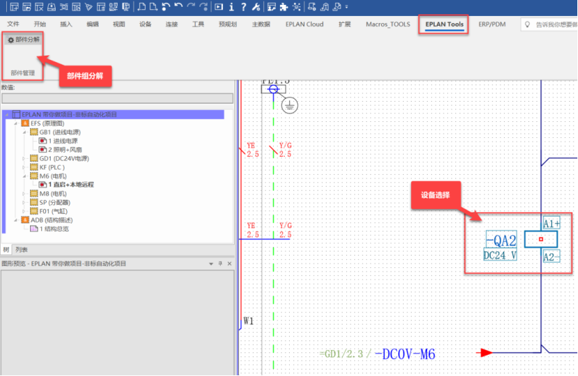Click the undo arrow with a dot below

[166, 7]
